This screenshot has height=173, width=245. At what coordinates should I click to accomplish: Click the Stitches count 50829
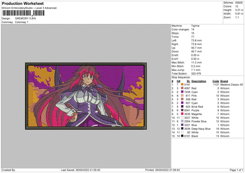tap(239, 3)
